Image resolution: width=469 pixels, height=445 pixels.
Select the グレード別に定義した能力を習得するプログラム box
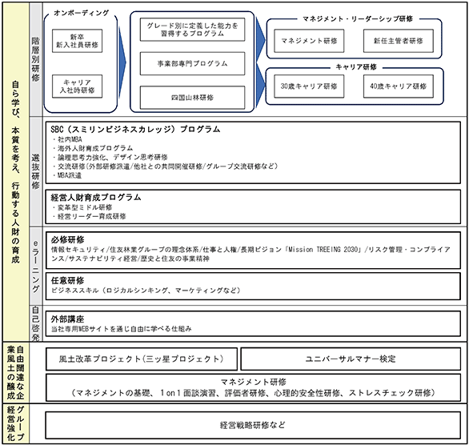[x=192, y=30]
